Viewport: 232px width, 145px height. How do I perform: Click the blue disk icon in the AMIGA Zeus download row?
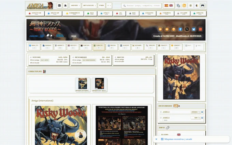202,118
